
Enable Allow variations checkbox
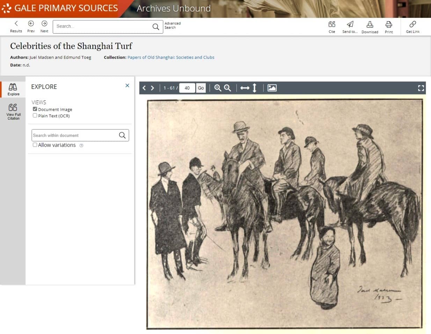35,145
